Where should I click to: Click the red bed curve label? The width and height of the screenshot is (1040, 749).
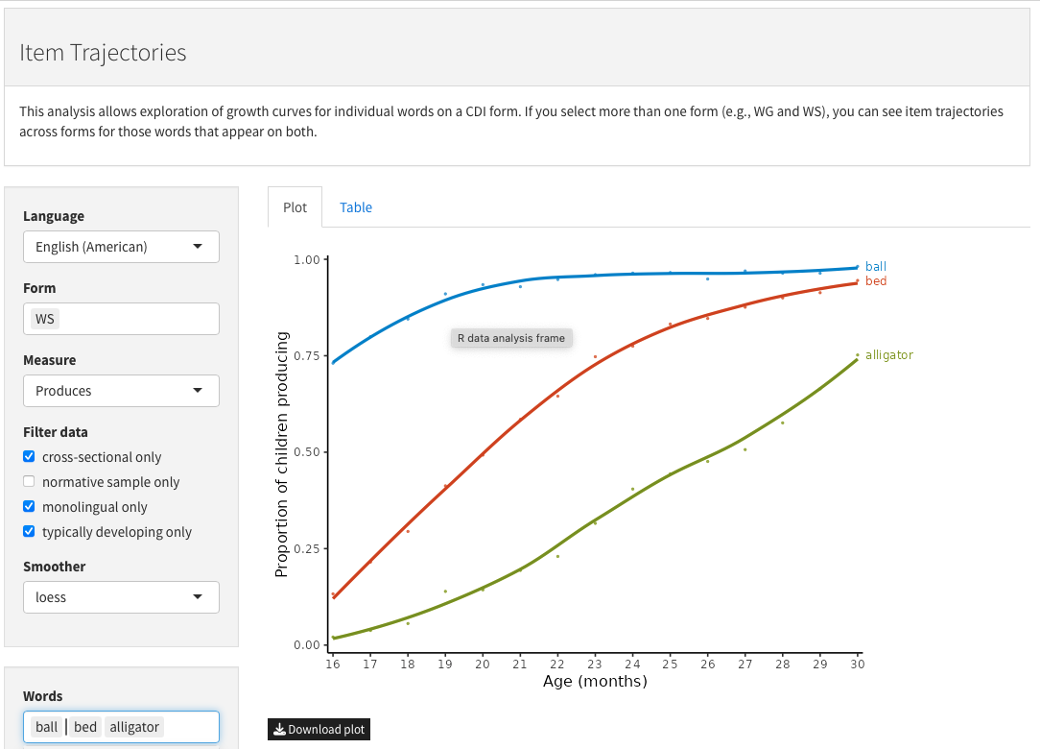coord(875,281)
